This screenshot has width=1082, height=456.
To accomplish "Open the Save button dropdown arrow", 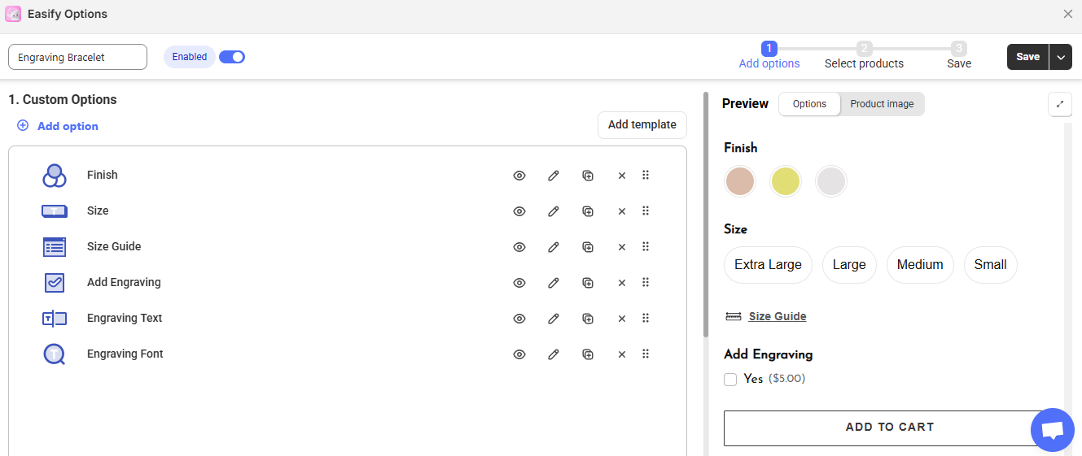I will pos(1061,57).
